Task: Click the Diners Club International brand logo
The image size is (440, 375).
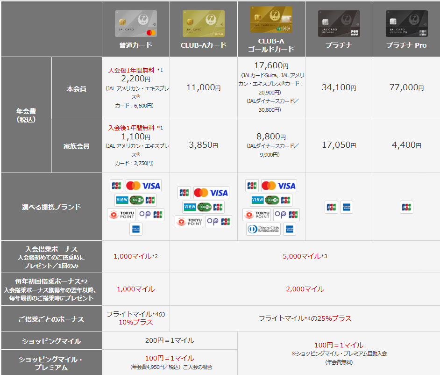Action: pos(263,229)
